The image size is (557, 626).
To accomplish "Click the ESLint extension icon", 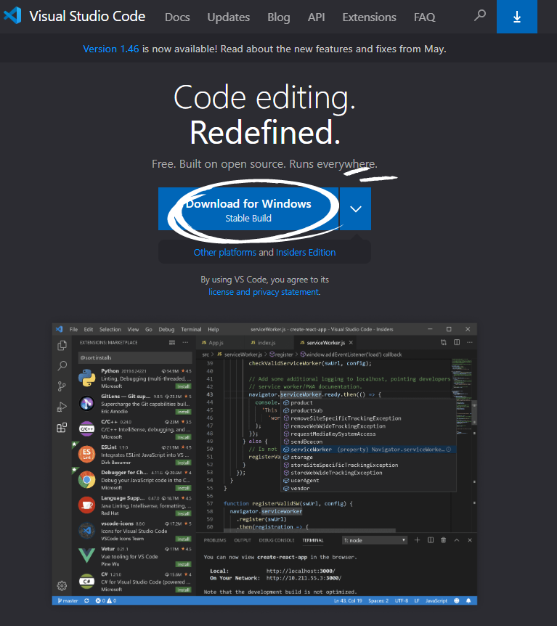I will [x=86, y=454].
